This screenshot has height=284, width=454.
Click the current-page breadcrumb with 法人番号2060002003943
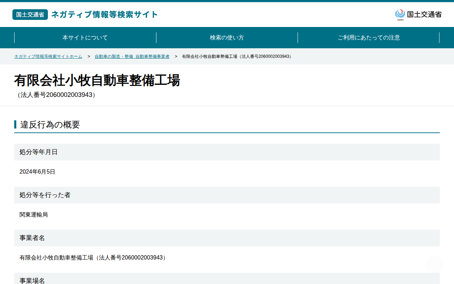click(237, 56)
